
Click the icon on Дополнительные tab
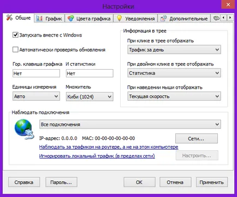click(x=163, y=19)
